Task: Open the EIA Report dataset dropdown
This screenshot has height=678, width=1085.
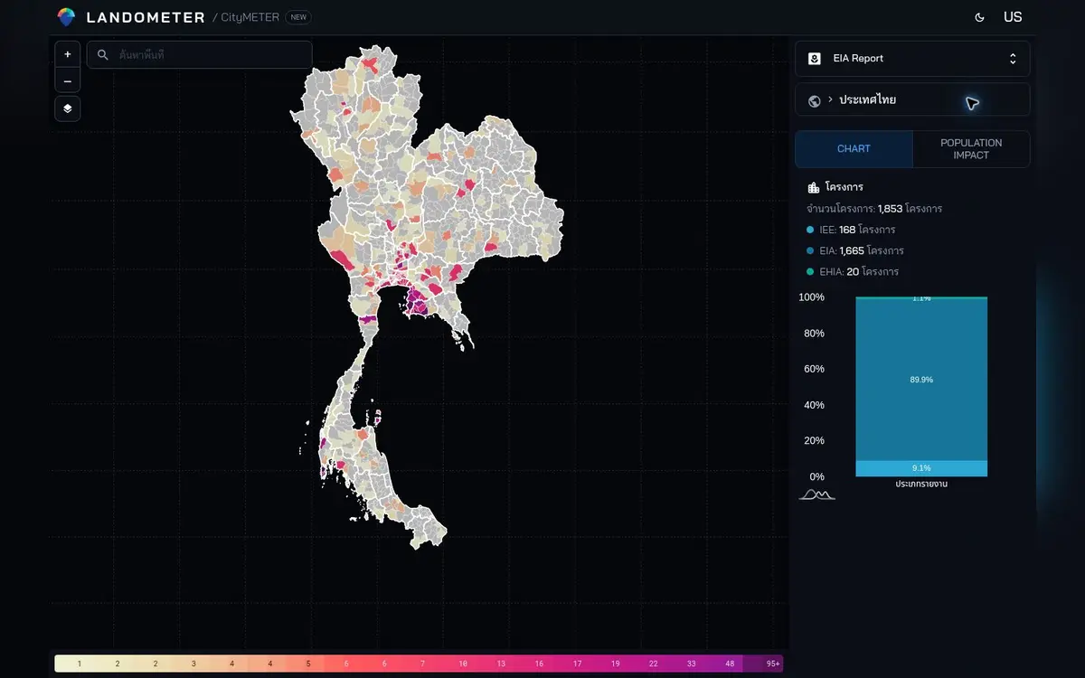Action: 912,59
